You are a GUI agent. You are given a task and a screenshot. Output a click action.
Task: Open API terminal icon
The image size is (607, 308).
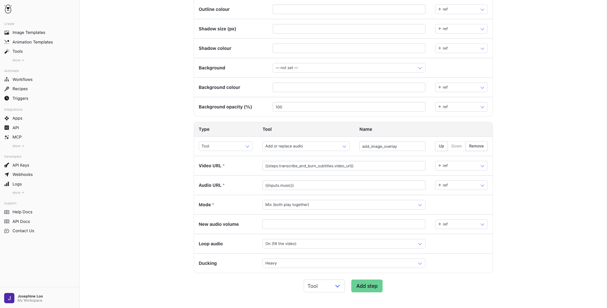coord(7,128)
